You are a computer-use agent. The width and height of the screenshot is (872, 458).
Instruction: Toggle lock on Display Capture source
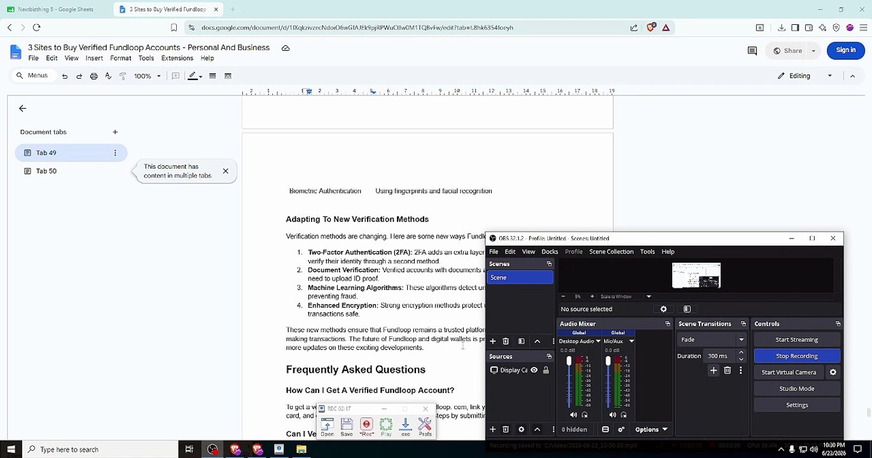coord(546,370)
